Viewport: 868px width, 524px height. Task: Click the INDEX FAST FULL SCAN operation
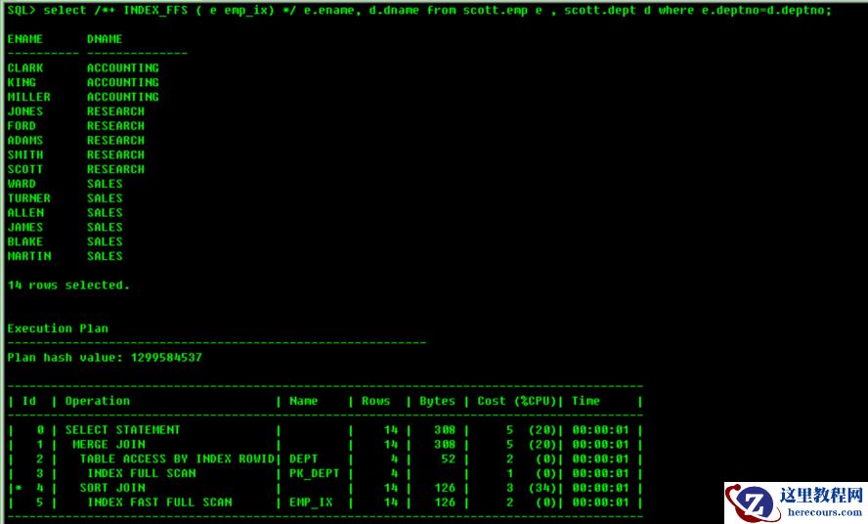[159, 502]
